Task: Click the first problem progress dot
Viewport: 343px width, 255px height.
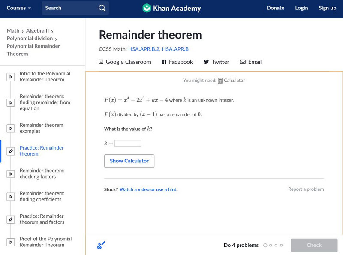Action: pyautogui.click(x=265, y=246)
